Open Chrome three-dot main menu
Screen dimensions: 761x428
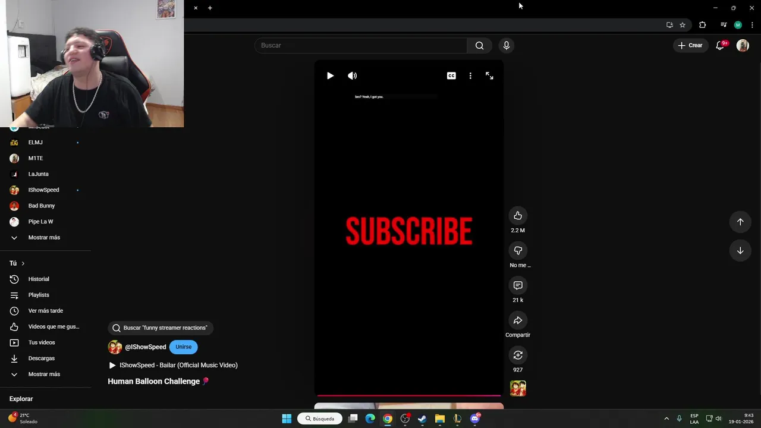(752, 25)
